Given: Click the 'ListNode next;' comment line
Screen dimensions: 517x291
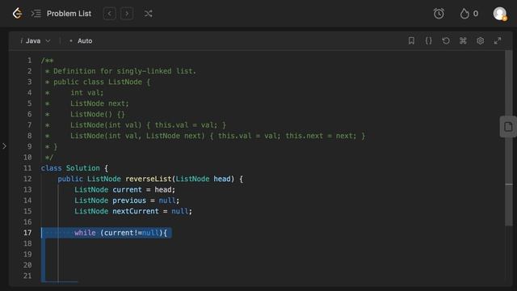Looking at the screenshot, I should [x=99, y=103].
